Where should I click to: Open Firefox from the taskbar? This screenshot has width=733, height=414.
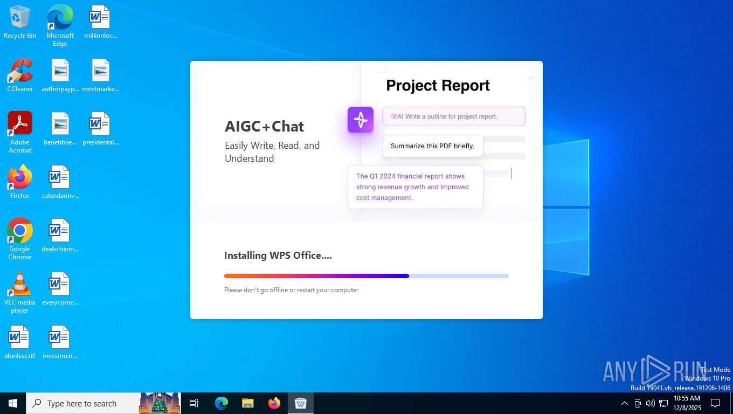[274, 403]
